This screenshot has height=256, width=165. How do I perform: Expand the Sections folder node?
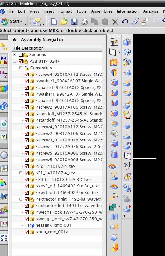[14, 55]
